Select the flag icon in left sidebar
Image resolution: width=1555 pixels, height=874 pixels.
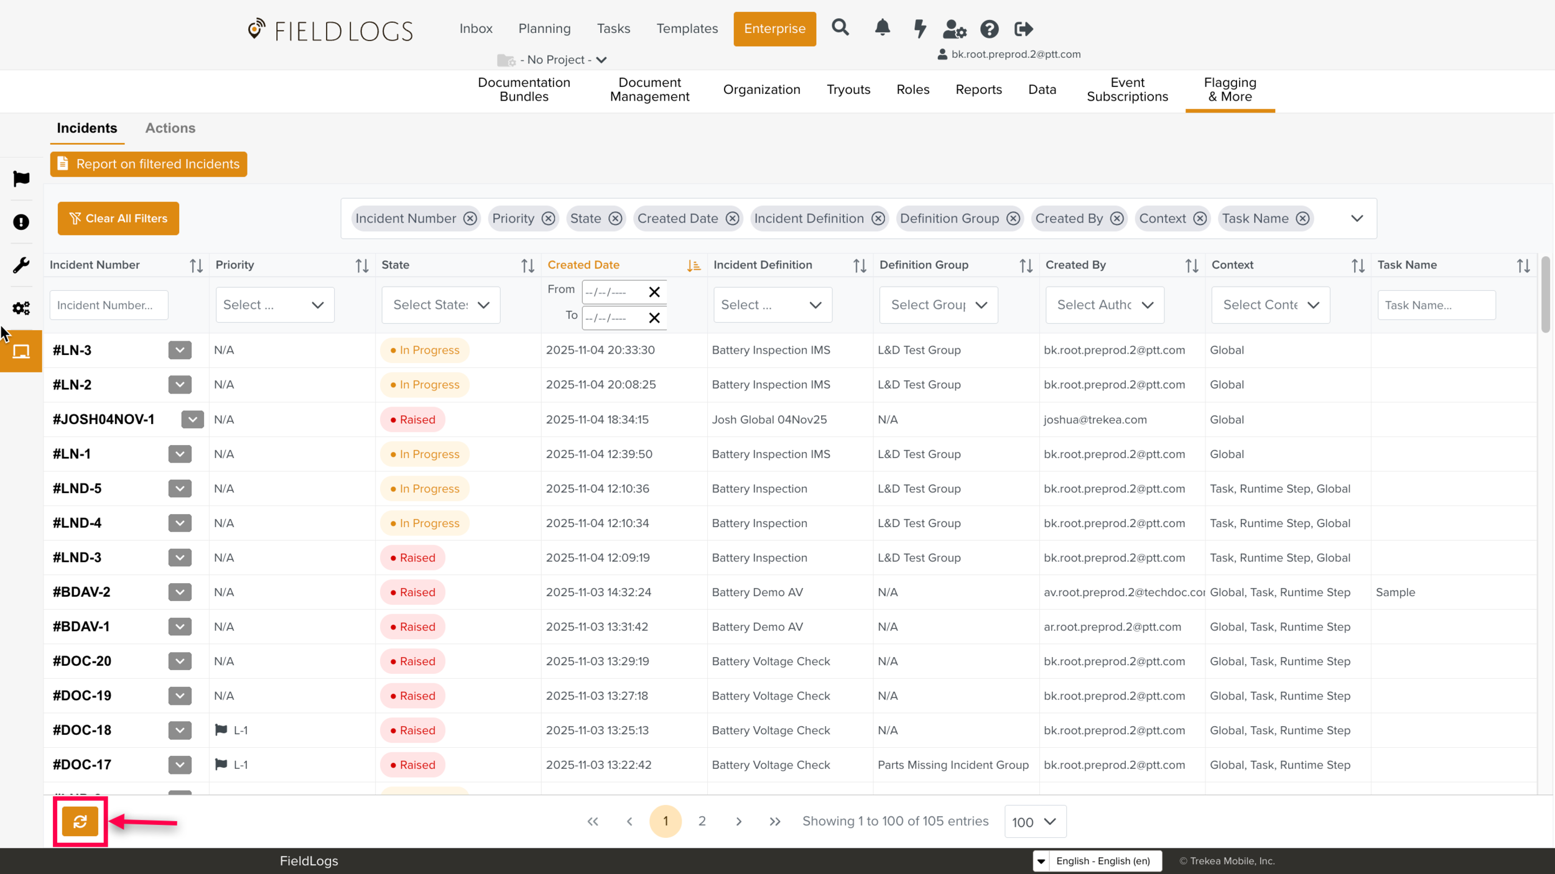[x=21, y=179]
